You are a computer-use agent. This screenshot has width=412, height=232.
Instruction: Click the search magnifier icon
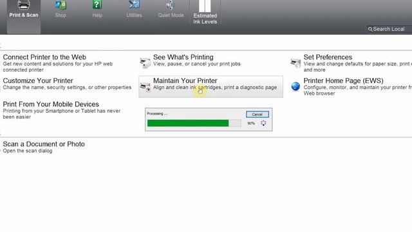coord(370,29)
